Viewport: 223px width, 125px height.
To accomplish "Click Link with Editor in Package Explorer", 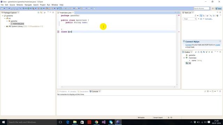I will tap(41, 12).
